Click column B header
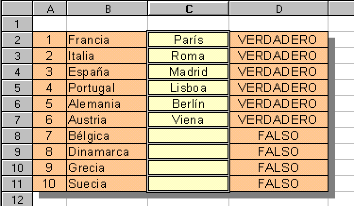The image size is (354, 206). [x=107, y=8]
